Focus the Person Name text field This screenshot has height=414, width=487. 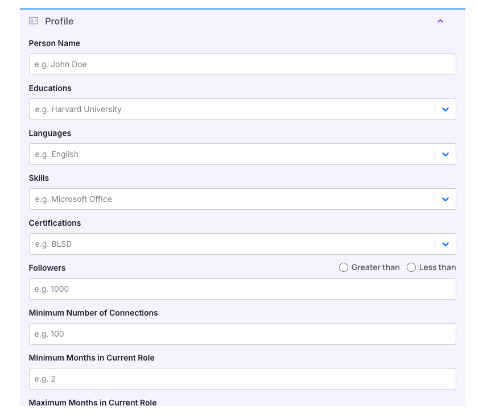tap(242, 64)
